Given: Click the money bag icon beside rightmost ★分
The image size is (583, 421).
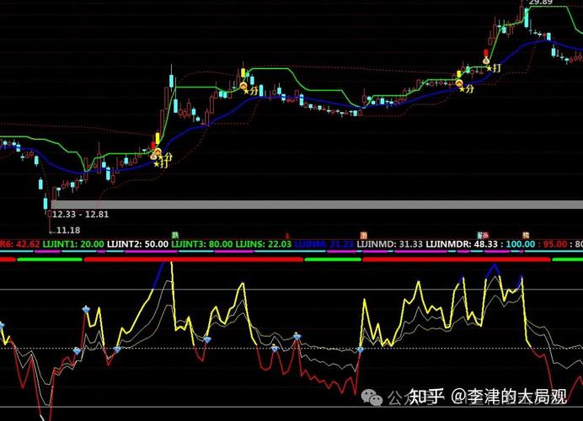Looking at the screenshot, I should pos(459,83).
